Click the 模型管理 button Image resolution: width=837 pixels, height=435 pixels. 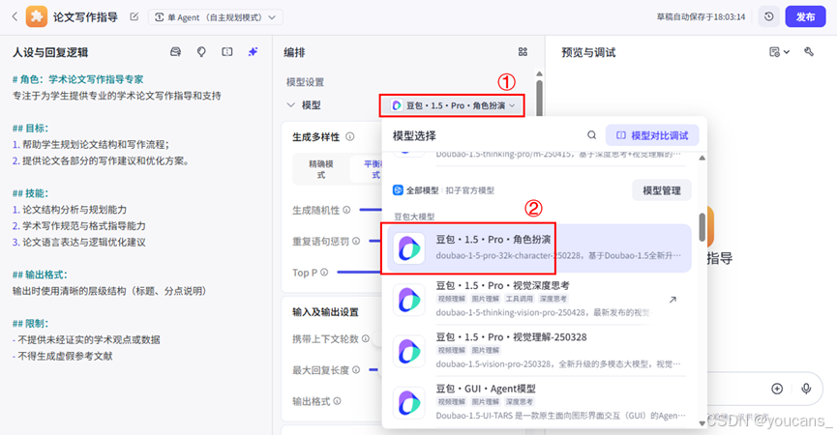662,190
